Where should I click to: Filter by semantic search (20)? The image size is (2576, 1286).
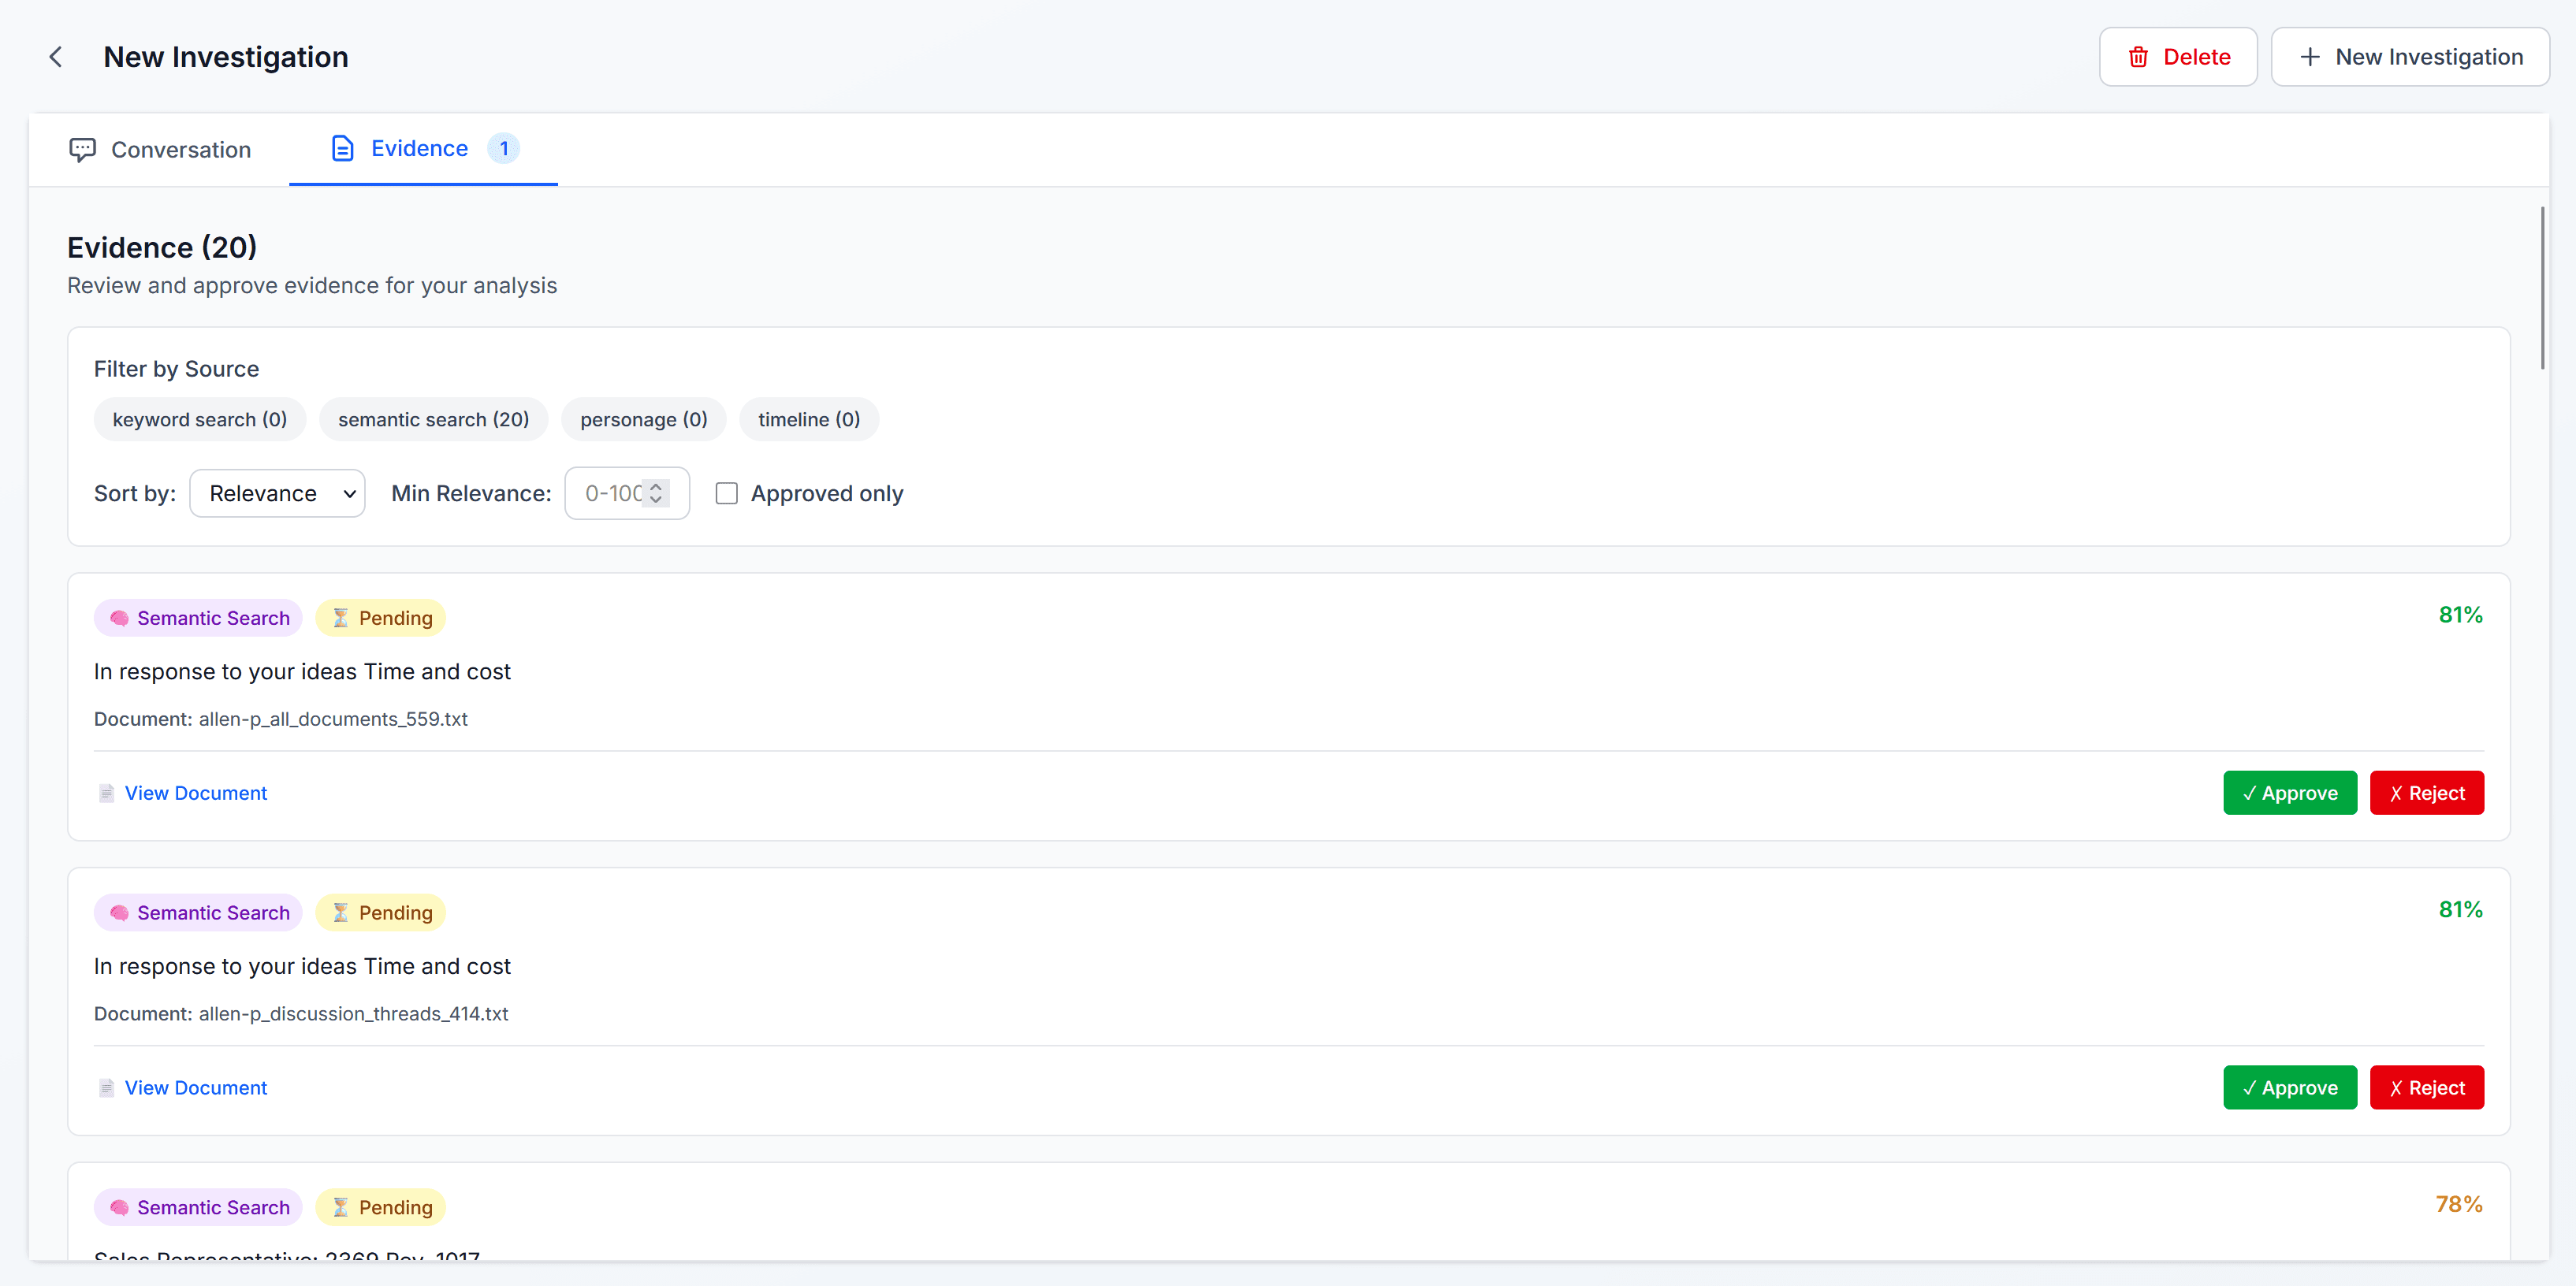434,420
